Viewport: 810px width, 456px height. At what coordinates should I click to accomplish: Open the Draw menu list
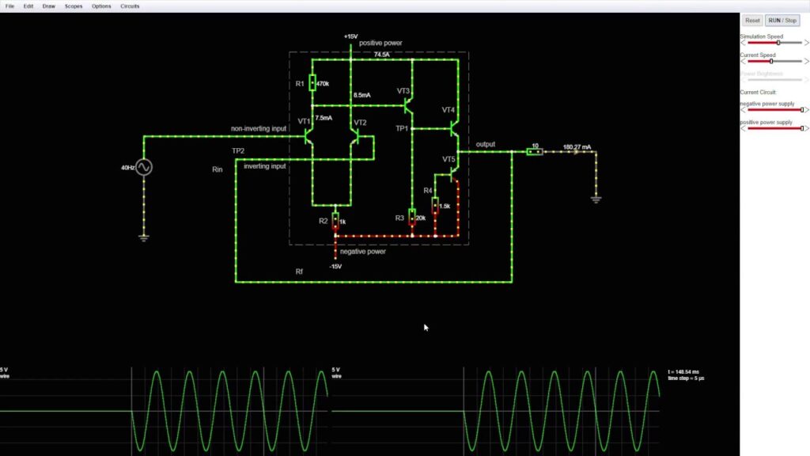49,6
